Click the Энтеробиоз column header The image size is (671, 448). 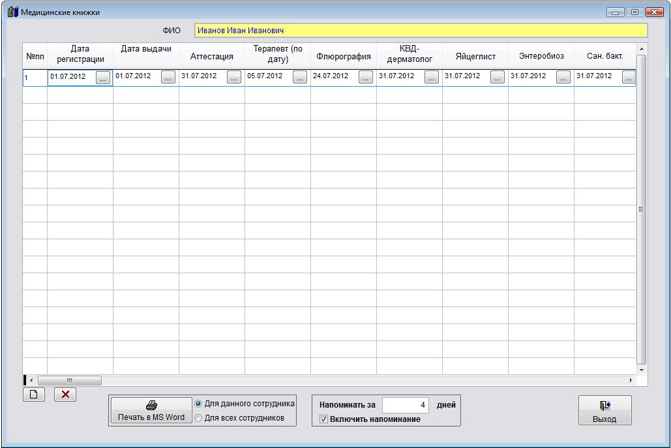541,55
